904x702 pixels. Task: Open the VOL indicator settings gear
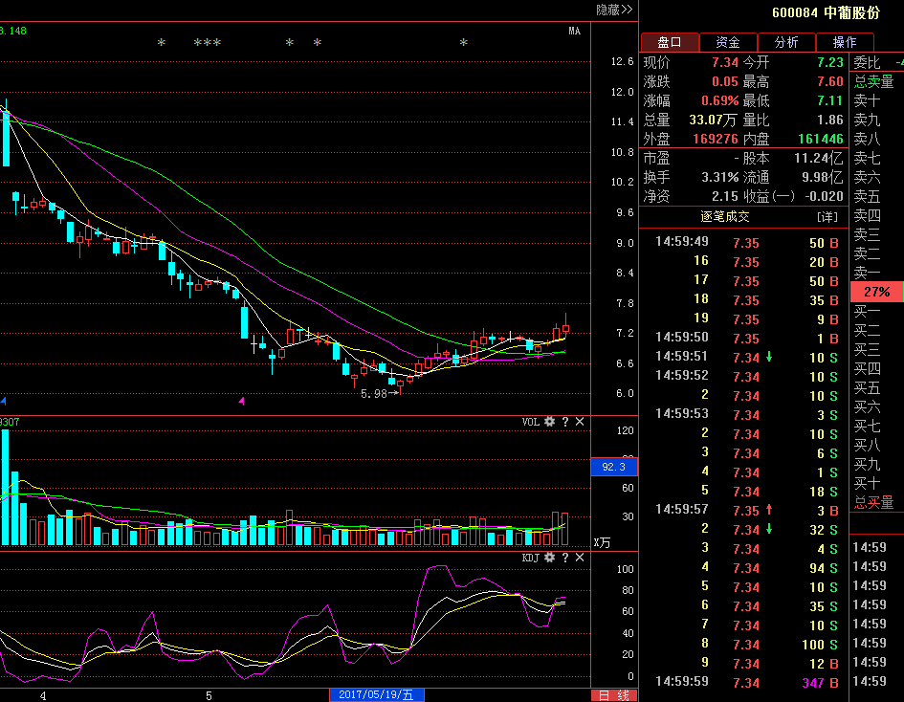pos(550,422)
